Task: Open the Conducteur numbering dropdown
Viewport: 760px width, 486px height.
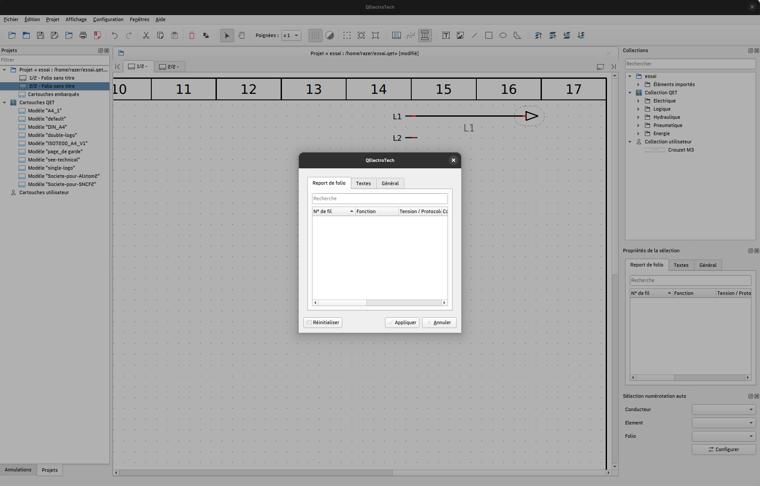Action: pyautogui.click(x=723, y=409)
